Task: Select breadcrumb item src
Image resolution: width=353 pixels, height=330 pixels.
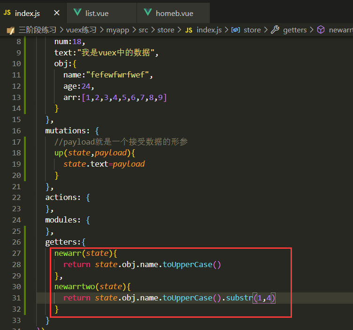Action: pyautogui.click(x=144, y=30)
